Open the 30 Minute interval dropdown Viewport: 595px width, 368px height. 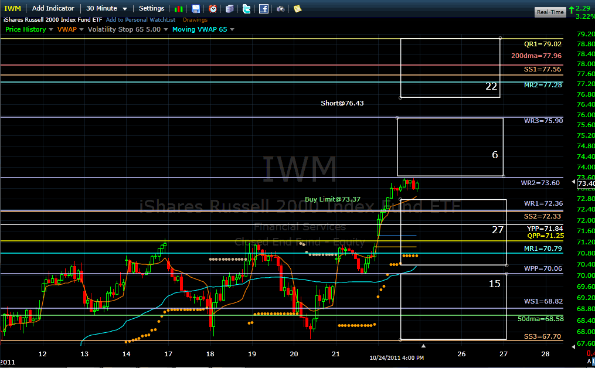106,8
